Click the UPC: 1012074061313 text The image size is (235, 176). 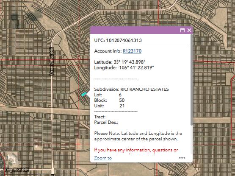(118, 40)
